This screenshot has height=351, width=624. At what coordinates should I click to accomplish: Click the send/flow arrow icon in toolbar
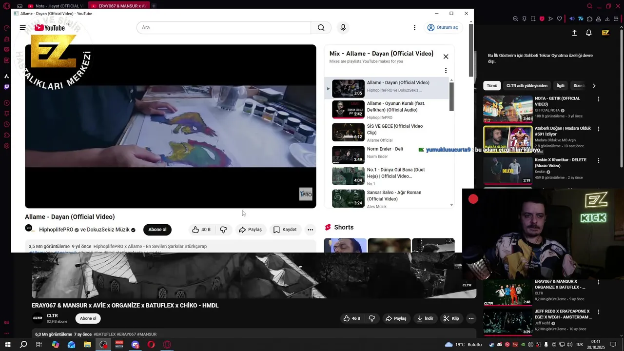click(550, 19)
